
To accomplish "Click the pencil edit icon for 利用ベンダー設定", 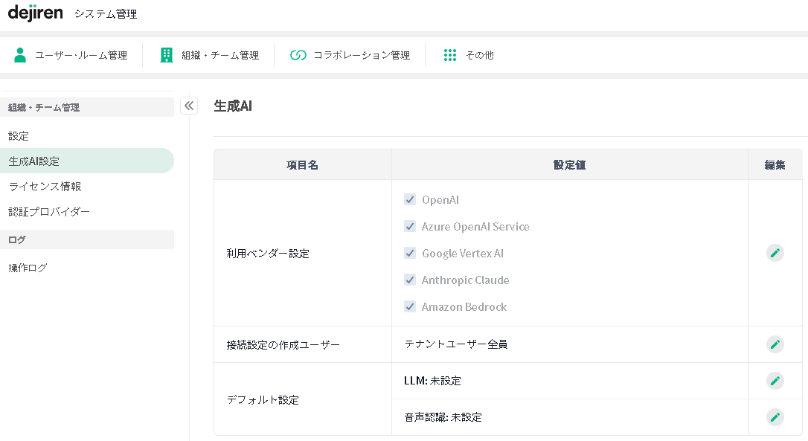I will 775,253.
